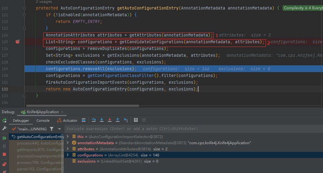Open debugger settings wrench icon
Image resolution: width=323 pixels, height=173 pixels.
(x=4, y=128)
